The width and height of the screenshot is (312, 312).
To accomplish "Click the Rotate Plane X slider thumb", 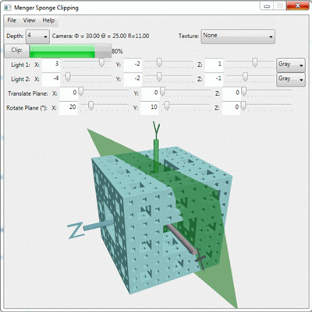I will point(90,106).
